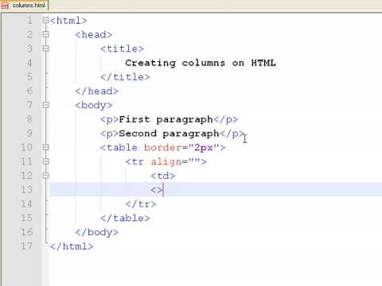
Task: Click the file icon on columns.html tab
Action: (x=5, y=6)
